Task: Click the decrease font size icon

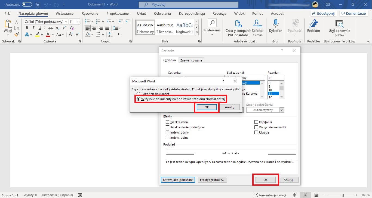Action: (77, 35)
